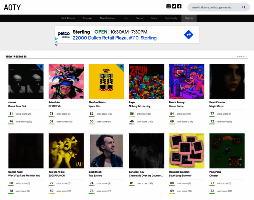The image size is (254, 200).
Task: Open Buck Meek Two Saviors cover
Action: 106,151
